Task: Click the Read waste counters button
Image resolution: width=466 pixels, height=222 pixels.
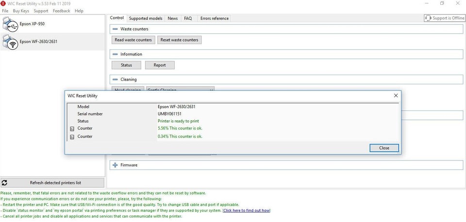Action: (133, 40)
